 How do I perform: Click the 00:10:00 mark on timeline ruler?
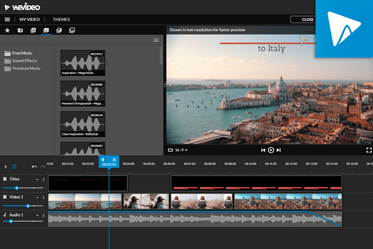tap(251, 164)
